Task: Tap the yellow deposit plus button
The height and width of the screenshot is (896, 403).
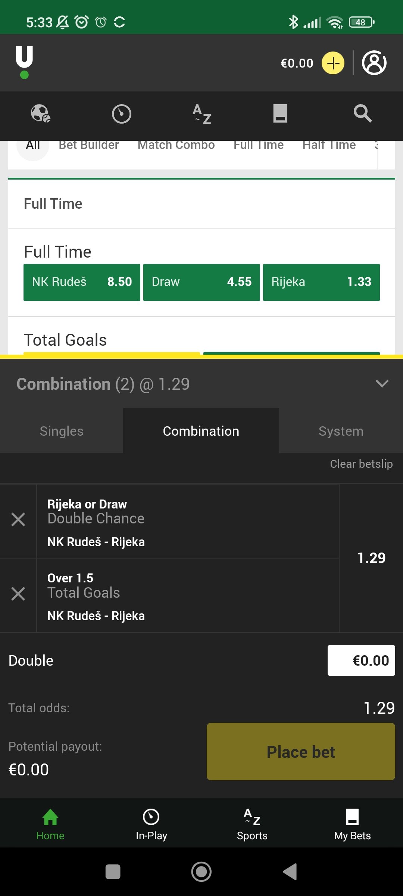Action: click(333, 63)
